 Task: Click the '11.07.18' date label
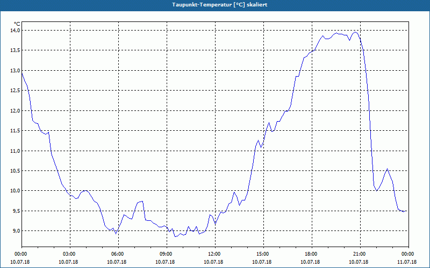coord(407,262)
